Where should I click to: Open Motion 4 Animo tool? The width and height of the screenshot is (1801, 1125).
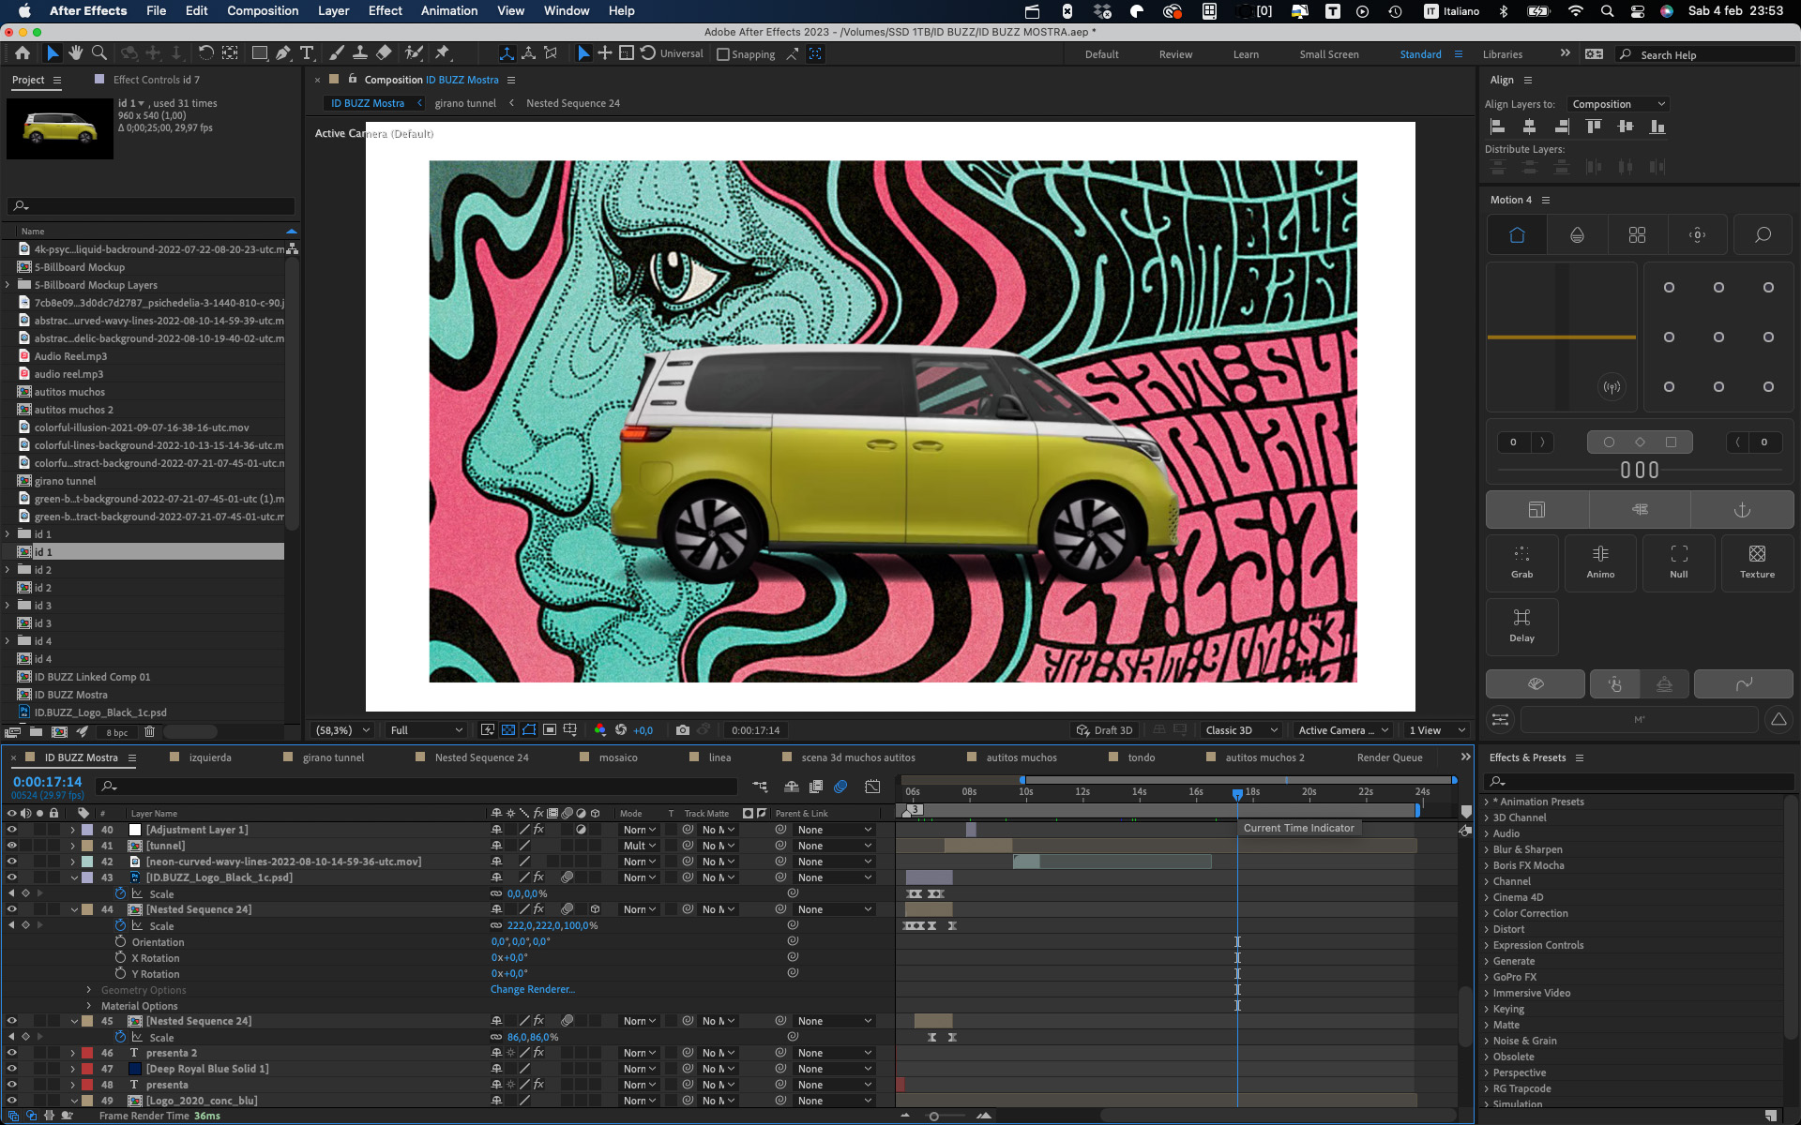(1600, 562)
